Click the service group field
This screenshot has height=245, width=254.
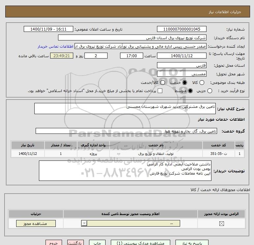click(126, 131)
